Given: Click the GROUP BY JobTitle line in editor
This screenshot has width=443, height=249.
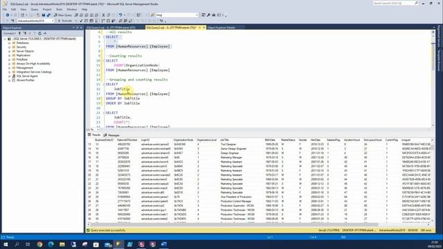Looking at the screenshot, I should click(123, 98).
